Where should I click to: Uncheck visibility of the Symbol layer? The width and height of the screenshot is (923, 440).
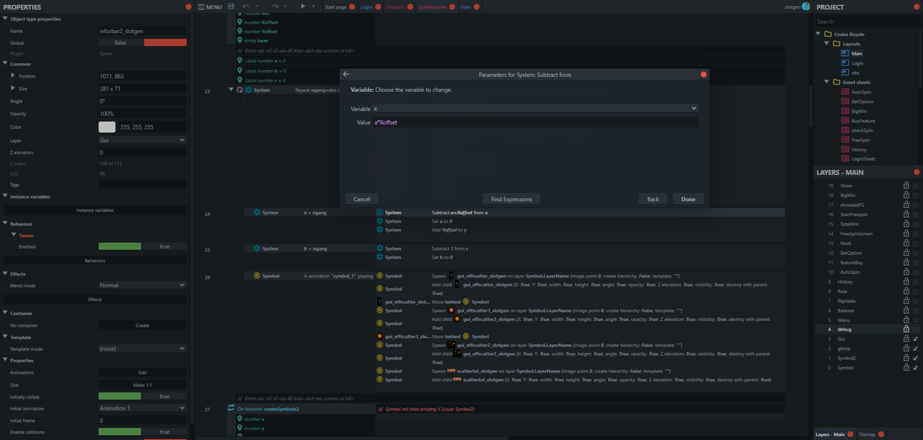pyautogui.click(x=915, y=367)
